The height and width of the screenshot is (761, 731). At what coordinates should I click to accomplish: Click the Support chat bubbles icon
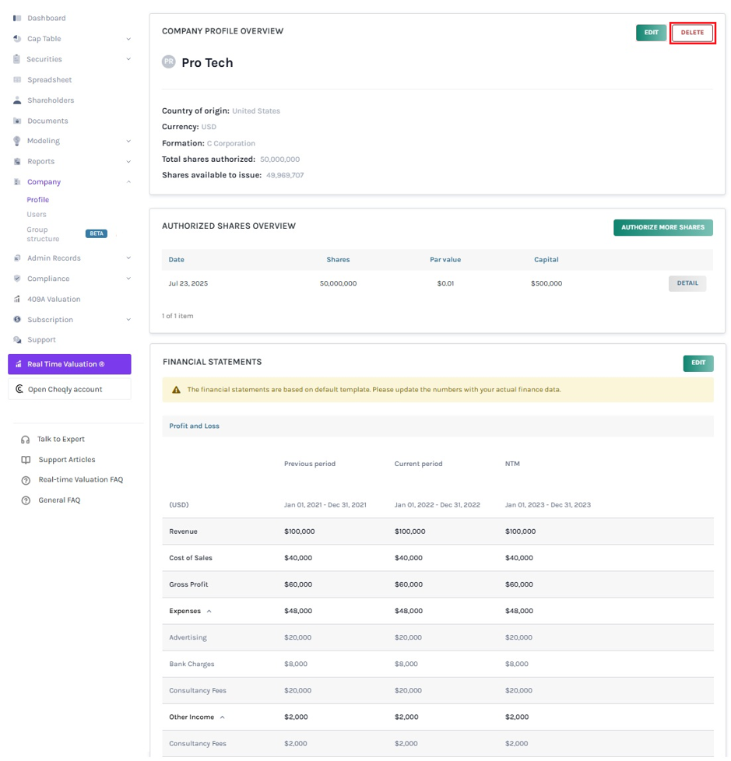point(17,340)
